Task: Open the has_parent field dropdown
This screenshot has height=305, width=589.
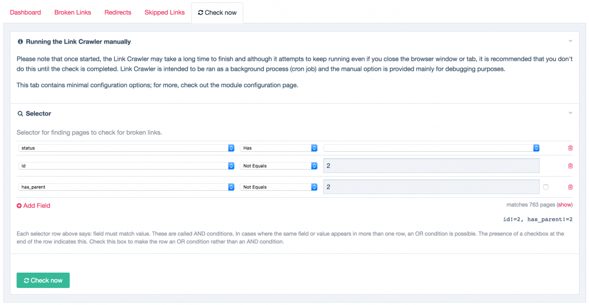Action: (126, 187)
